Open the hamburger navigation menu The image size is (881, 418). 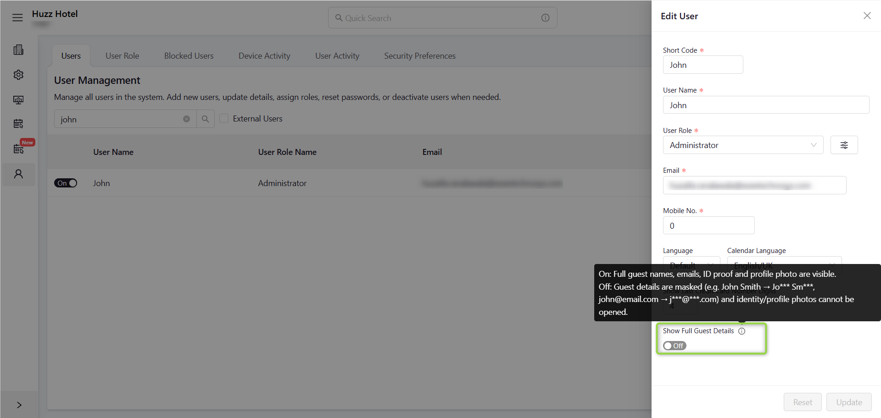click(x=17, y=17)
